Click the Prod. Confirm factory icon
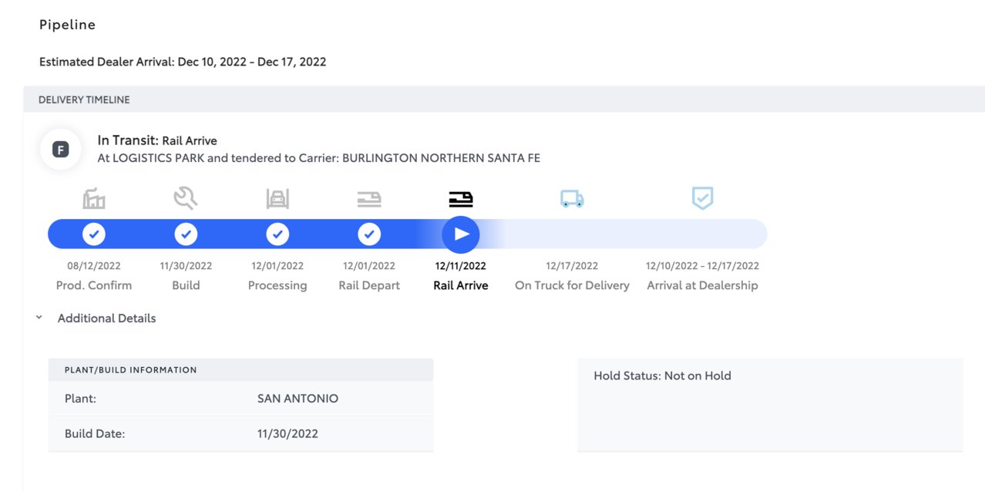Image resolution: width=985 pixels, height=492 pixels. 94,199
